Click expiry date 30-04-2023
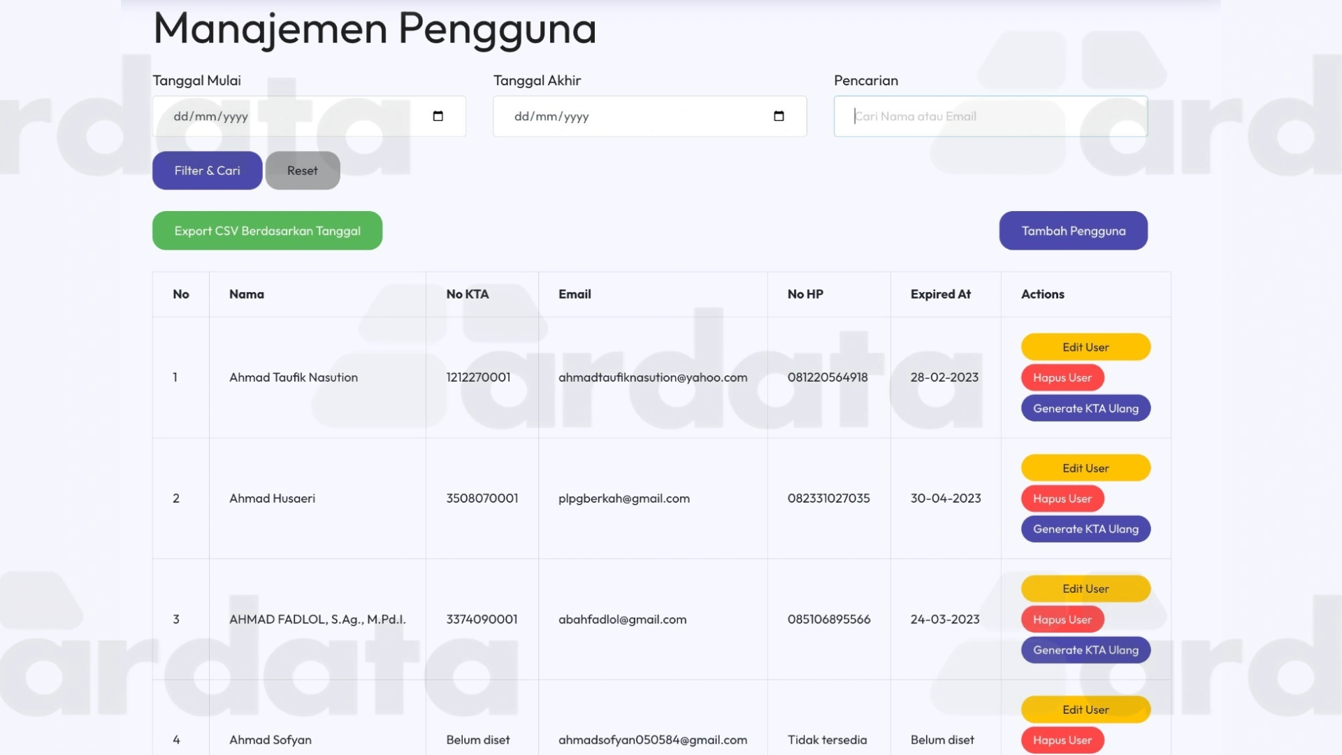The width and height of the screenshot is (1342, 755). (946, 498)
